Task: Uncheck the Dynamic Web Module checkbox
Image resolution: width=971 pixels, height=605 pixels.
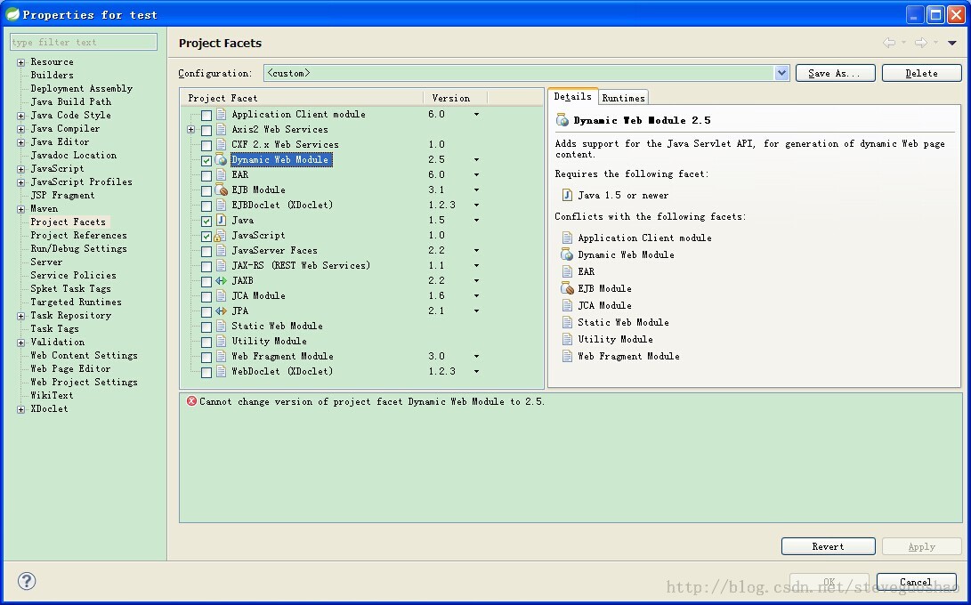Action: tap(206, 160)
